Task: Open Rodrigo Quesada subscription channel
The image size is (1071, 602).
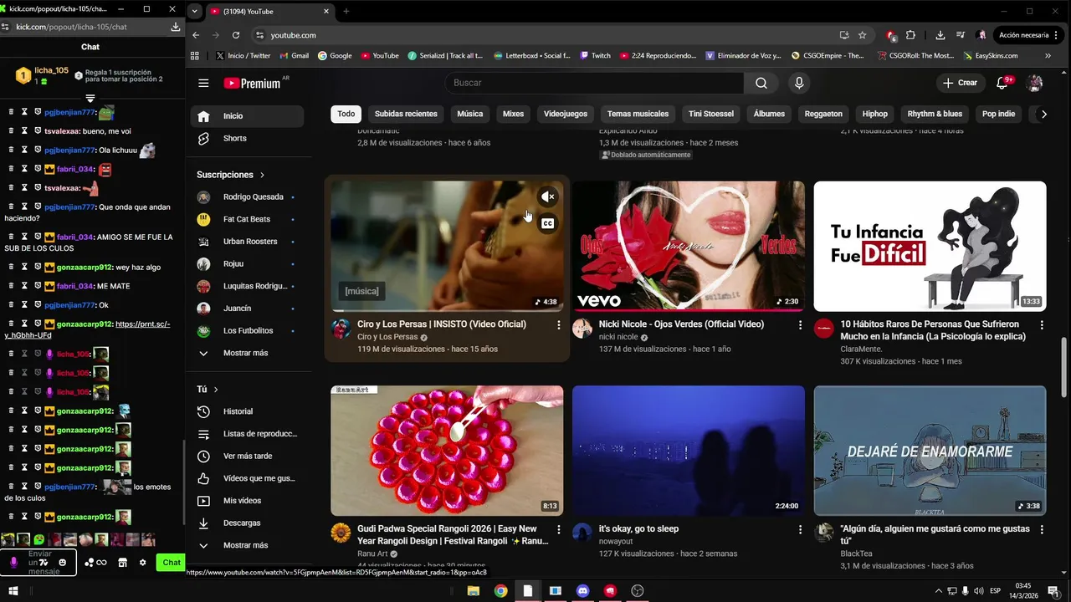Action: (245, 197)
